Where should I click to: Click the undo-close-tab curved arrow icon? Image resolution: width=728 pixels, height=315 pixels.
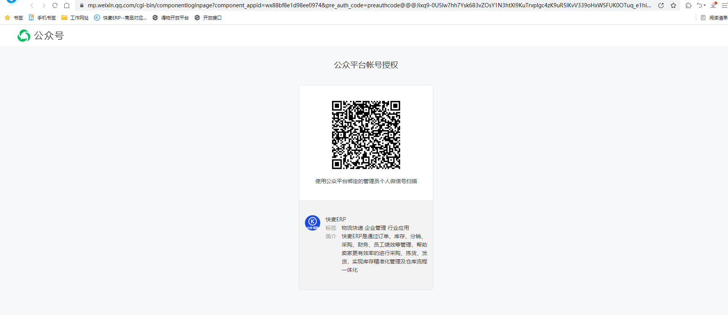tap(699, 5)
